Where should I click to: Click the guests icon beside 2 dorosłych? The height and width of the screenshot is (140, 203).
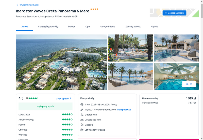pyautogui.click(x=82, y=115)
